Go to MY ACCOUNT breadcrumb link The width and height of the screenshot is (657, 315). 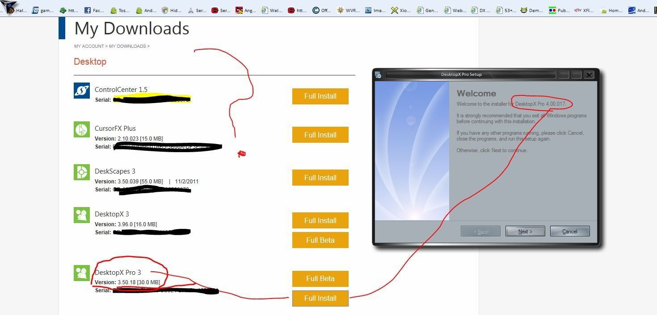pyautogui.click(x=89, y=46)
